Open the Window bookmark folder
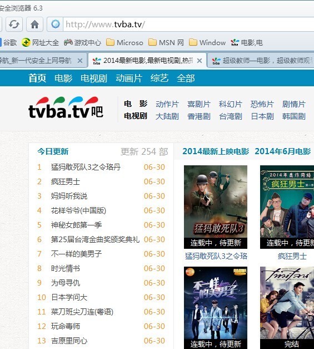Image resolution: width=314 pixels, height=349 pixels. click(207, 42)
